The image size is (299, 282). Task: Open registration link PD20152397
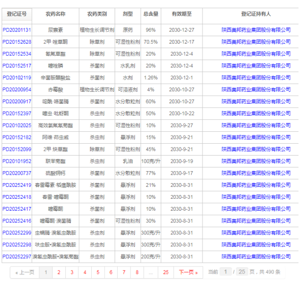pyautogui.click(x=17, y=113)
